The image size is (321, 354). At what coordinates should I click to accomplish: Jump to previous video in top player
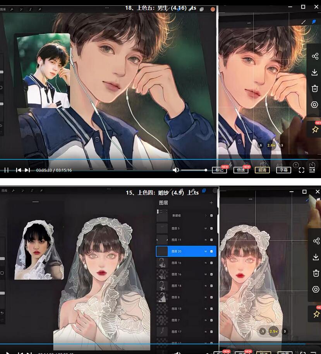[19, 170]
